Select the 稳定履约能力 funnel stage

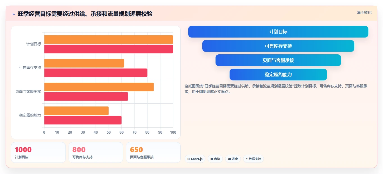pos(278,75)
